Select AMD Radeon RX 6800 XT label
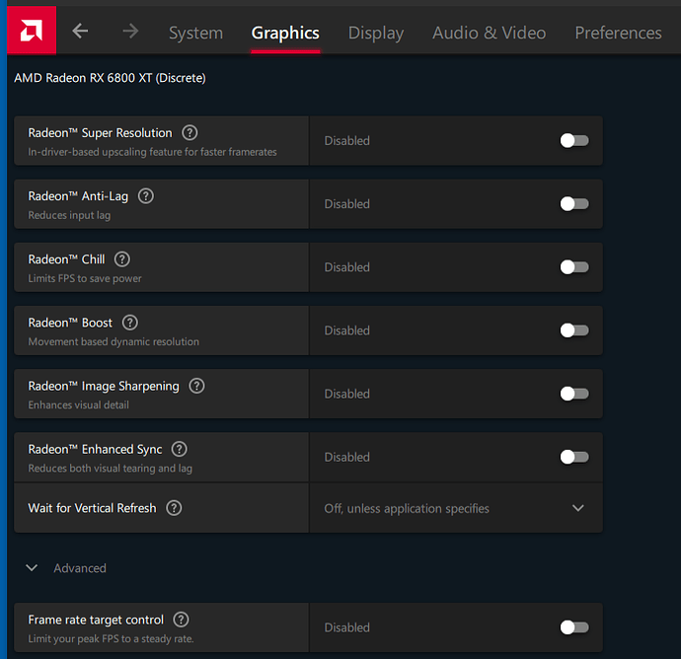The width and height of the screenshot is (681, 659). coord(110,78)
